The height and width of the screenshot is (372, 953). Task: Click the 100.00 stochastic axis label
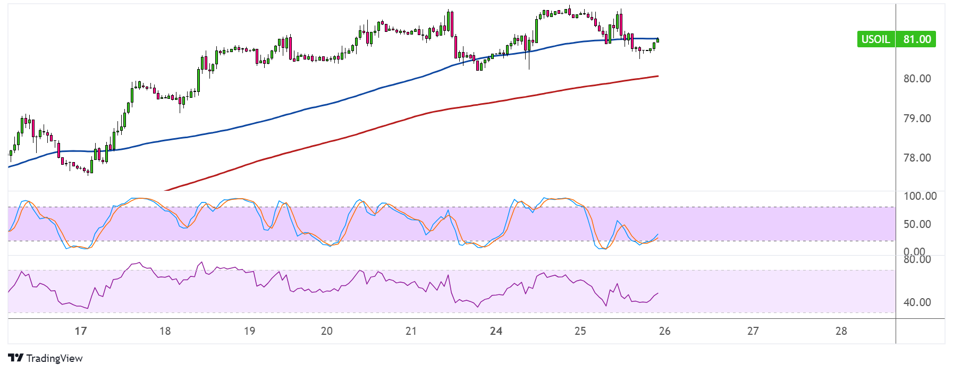click(x=920, y=196)
